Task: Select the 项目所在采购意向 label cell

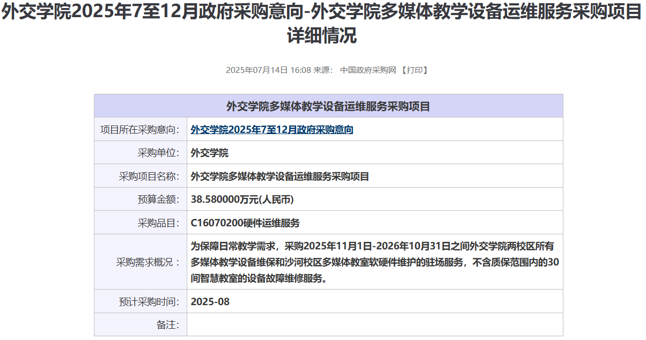Action: (140, 129)
